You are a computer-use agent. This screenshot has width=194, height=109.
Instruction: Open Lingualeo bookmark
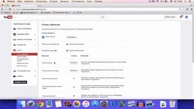coord(46,13)
